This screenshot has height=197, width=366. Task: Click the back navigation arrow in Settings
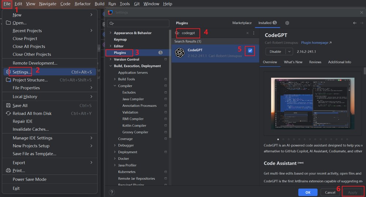point(355,23)
